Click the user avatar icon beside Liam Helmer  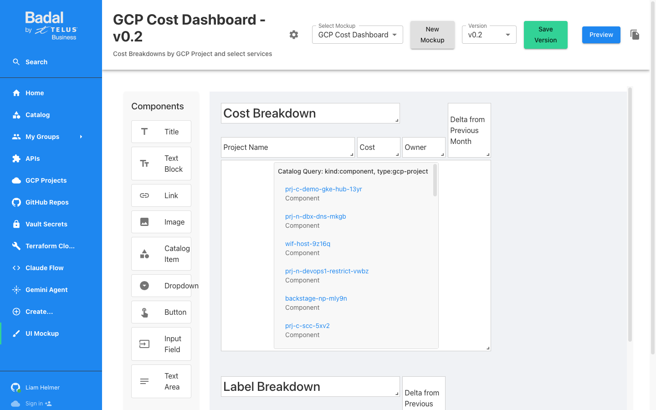click(15, 388)
